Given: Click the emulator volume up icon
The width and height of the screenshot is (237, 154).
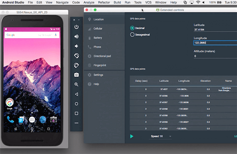Looking at the screenshot, I should tap(77, 36).
